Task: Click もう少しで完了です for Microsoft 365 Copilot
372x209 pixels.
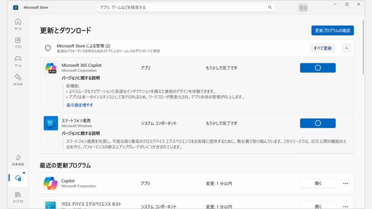Action: (221, 68)
